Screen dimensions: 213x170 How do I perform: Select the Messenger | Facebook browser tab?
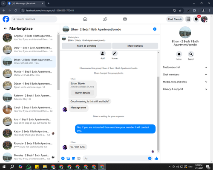pos(26,3)
